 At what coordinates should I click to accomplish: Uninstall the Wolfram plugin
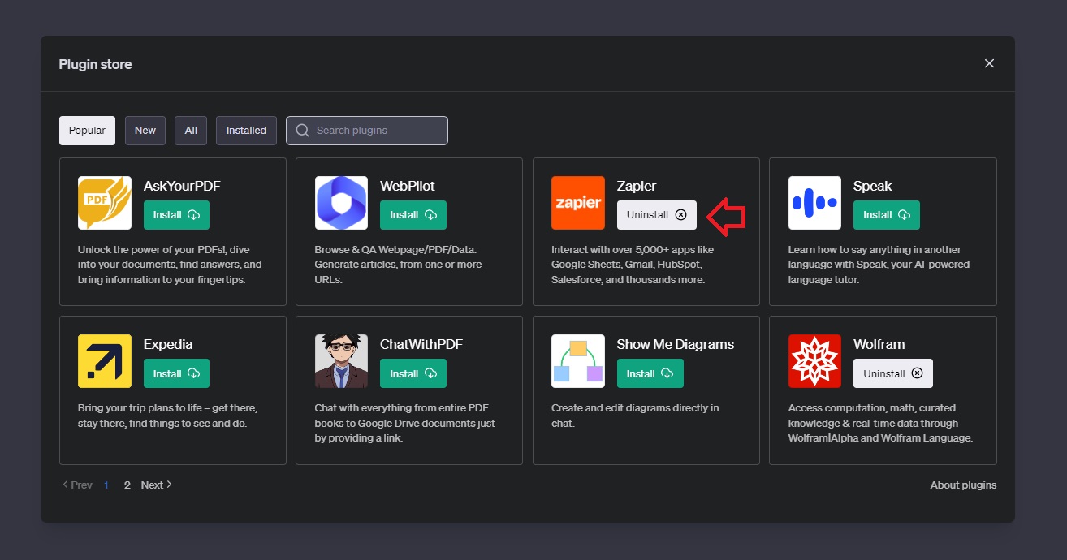[x=893, y=373]
